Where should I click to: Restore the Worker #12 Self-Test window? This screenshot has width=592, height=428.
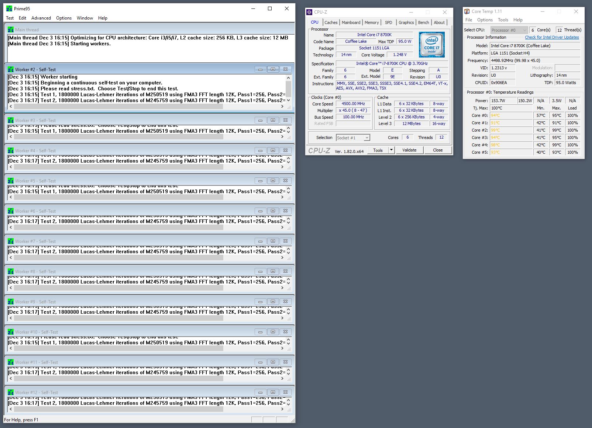point(273,392)
